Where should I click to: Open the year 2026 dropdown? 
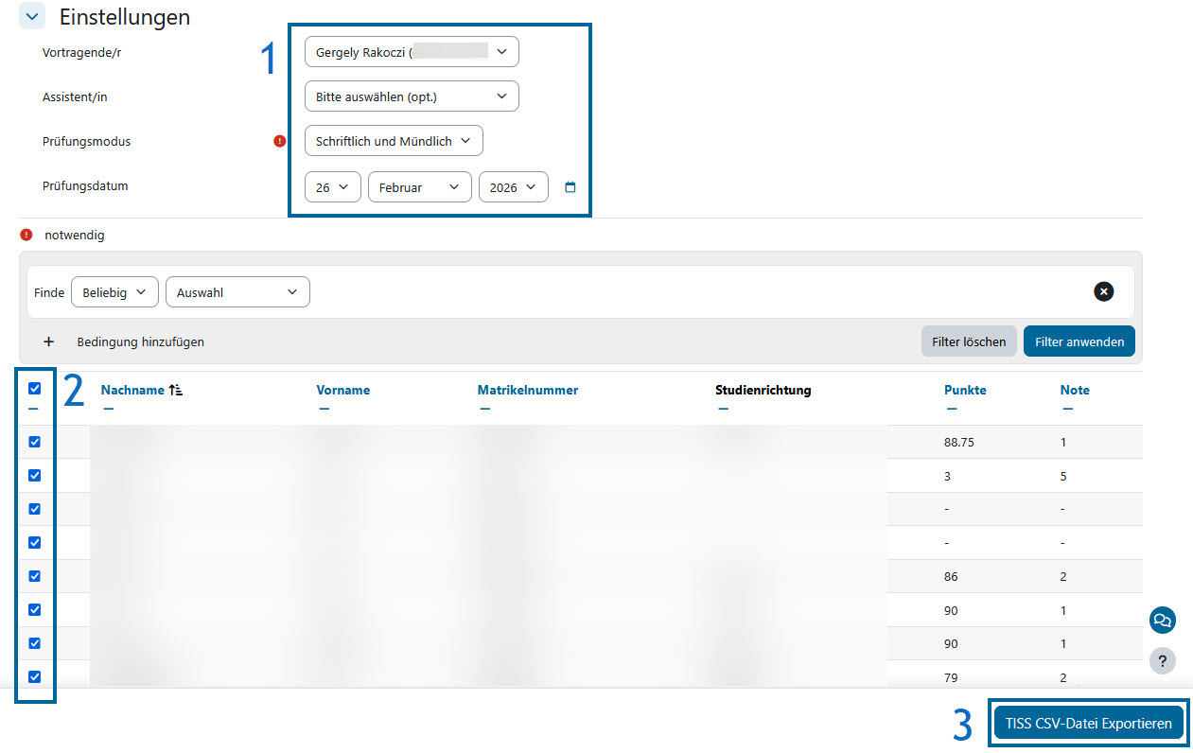pos(513,187)
